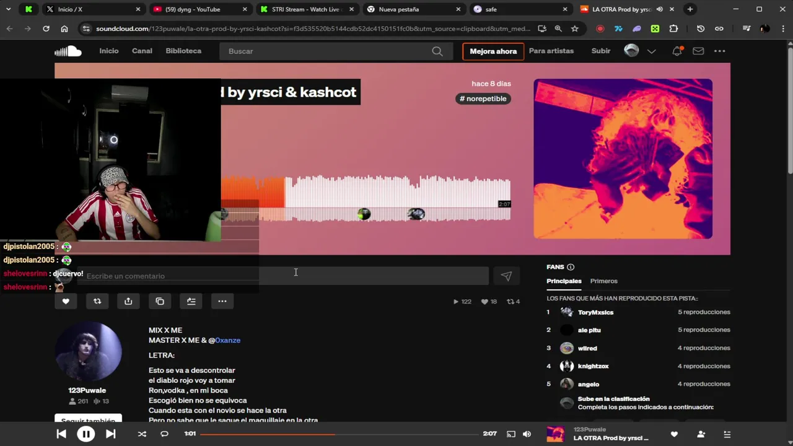Open the browser media control icon
This screenshot has height=446, width=793.
(746, 28)
